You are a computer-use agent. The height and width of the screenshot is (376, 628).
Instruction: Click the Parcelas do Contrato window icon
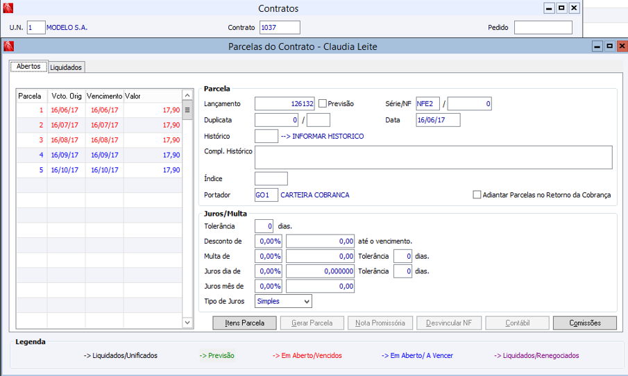point(9,46)
